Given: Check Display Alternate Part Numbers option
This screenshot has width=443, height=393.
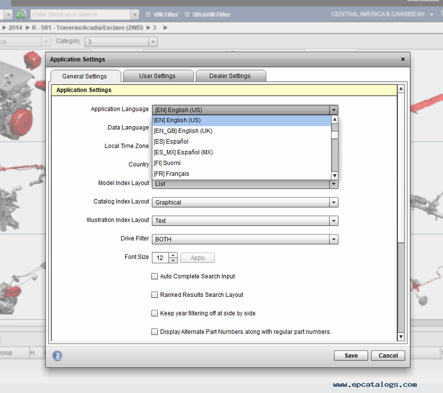Looking at the screenshot, I should 155,332.
